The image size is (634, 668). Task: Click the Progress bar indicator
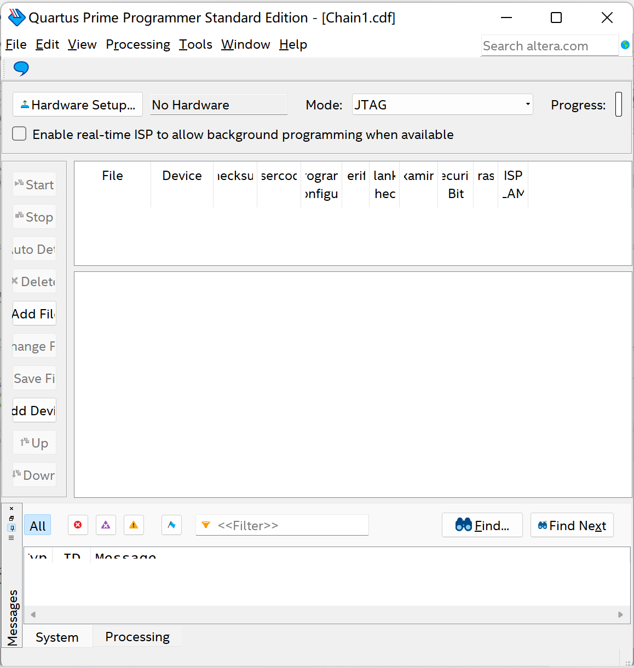[619, 104]
